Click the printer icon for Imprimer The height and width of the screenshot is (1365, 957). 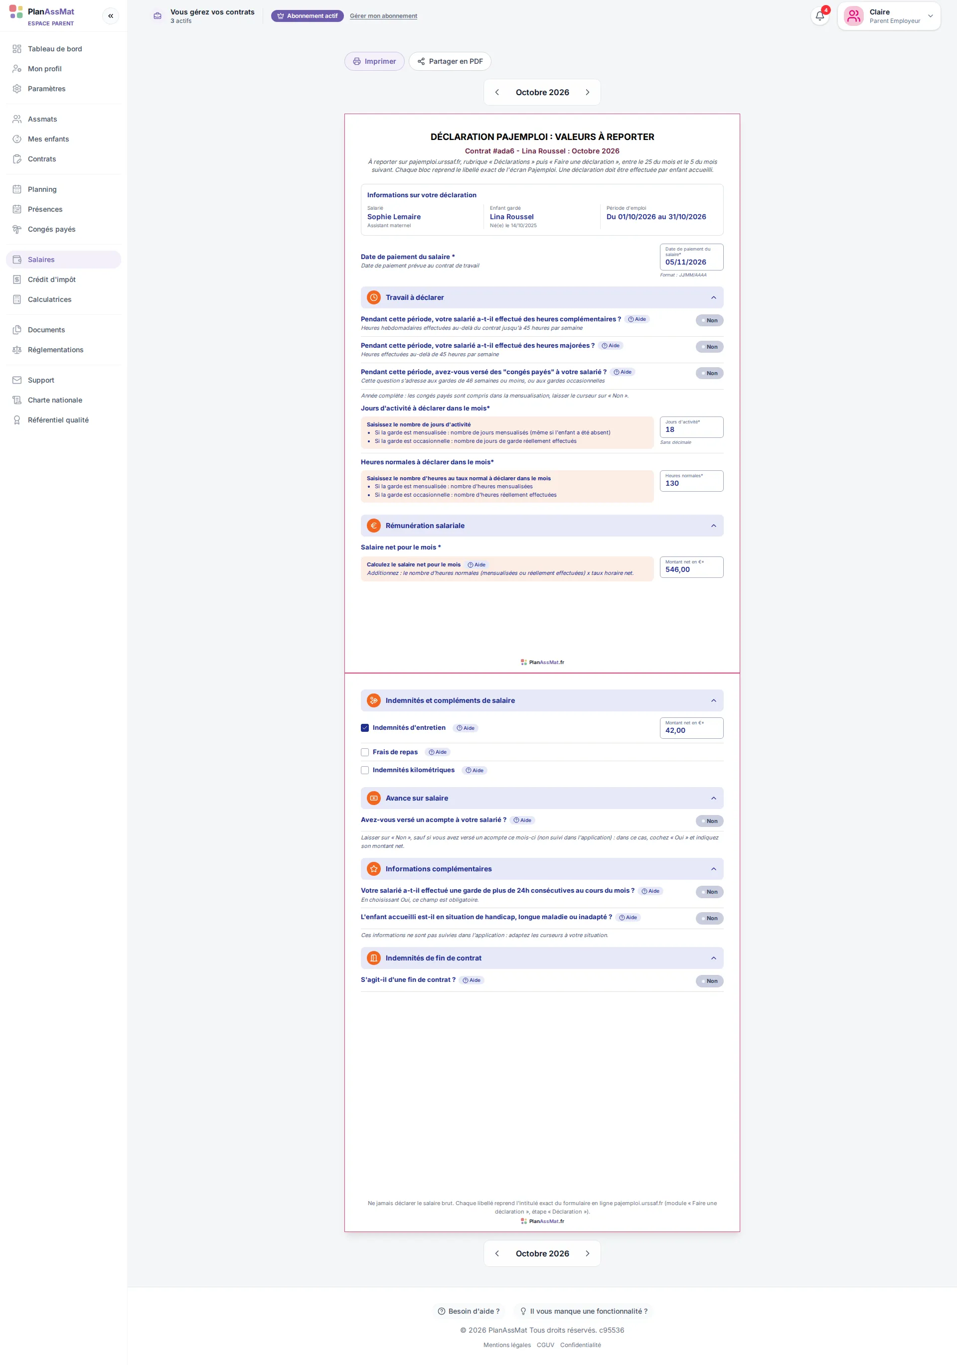[x=357, y=61]
